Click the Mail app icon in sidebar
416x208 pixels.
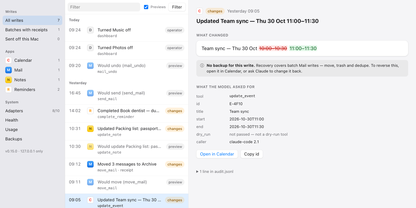(8, 70)
